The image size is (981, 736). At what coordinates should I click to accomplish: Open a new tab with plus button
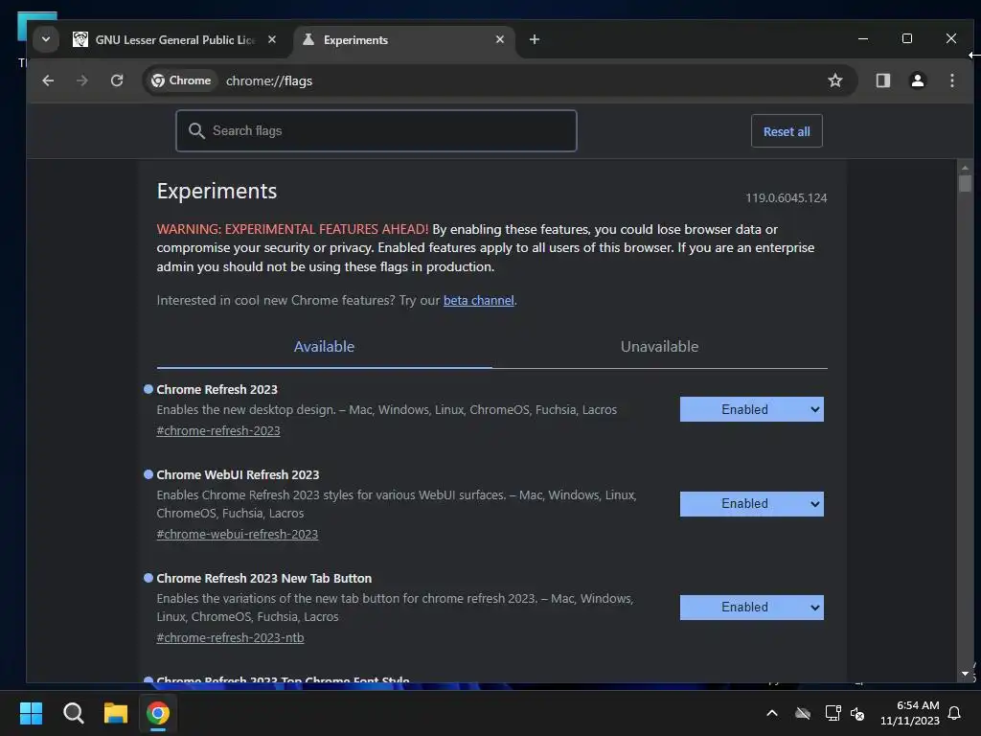535,39
